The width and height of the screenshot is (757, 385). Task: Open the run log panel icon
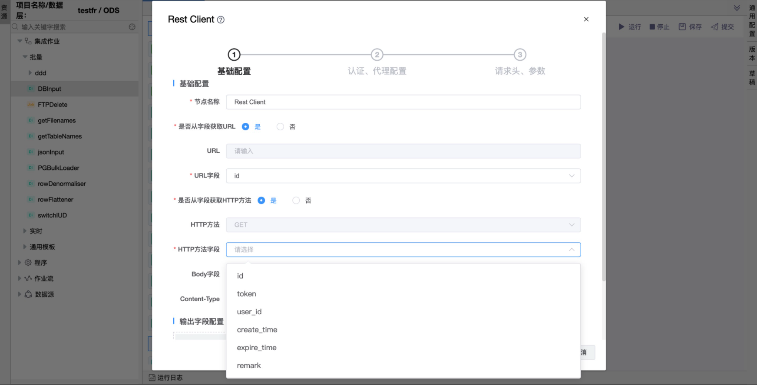pos(152,378)
